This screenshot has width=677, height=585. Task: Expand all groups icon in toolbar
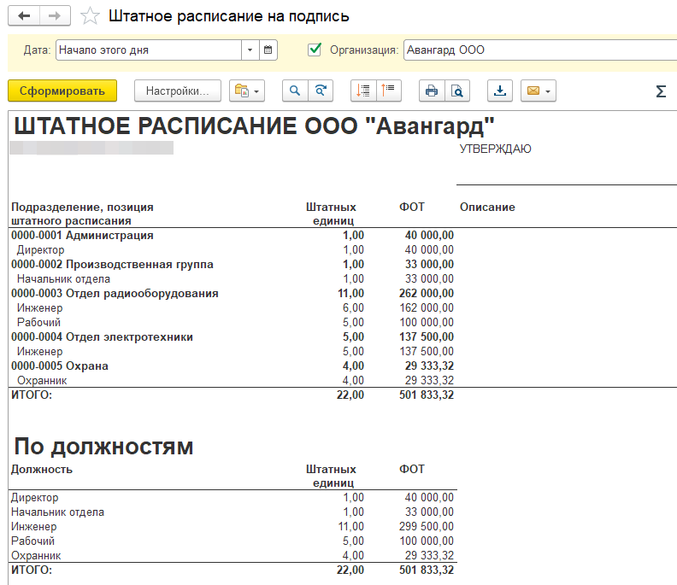(x=363, y=91)
